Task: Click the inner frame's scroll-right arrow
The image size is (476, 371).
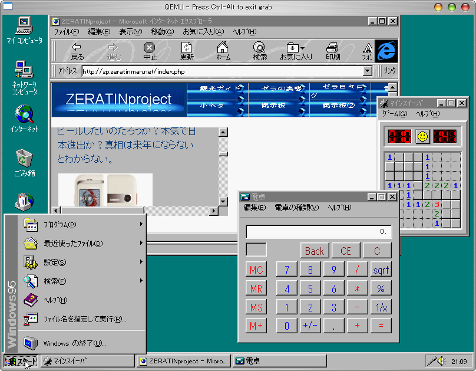Action: tap(214, 211)
